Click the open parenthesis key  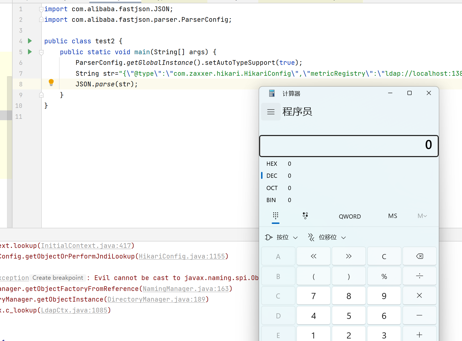click(313, 276)
